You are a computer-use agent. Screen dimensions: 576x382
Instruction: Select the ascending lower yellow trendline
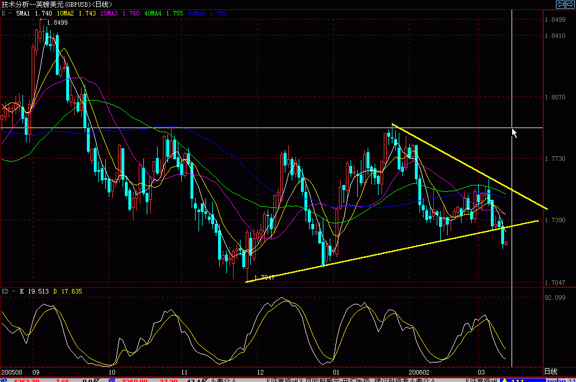point(392,251)
